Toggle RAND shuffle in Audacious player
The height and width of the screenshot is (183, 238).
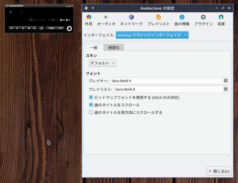51,28
